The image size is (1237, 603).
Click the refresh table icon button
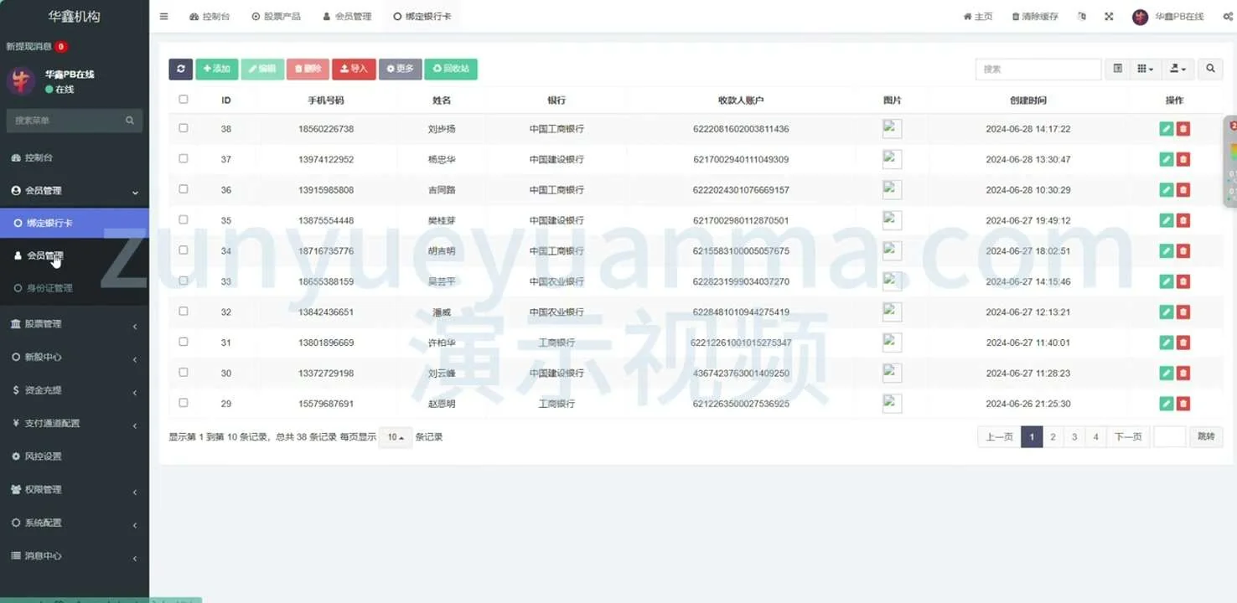click(x=180, y=69)
